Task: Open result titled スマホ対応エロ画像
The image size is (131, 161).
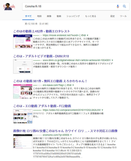Action: coord(65,131)
